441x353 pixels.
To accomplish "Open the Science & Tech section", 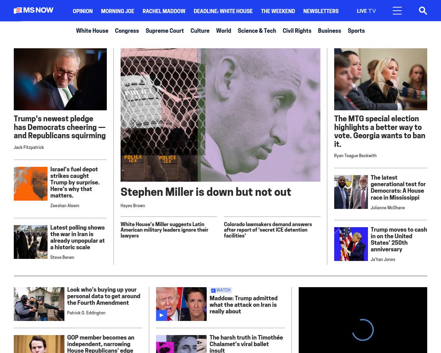I will [257, 31].
